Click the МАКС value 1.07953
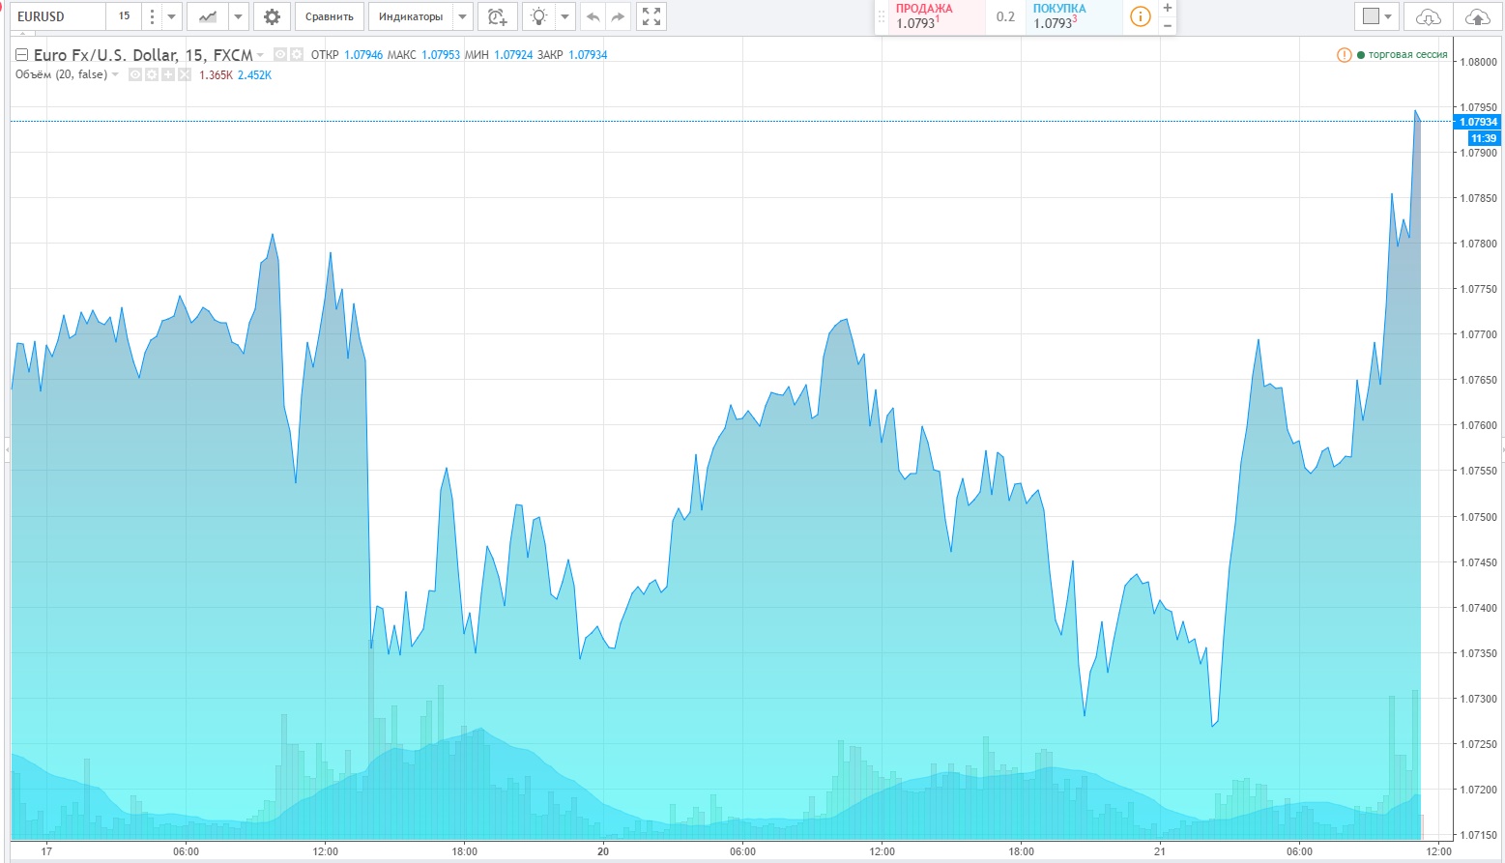 (441, 55)
